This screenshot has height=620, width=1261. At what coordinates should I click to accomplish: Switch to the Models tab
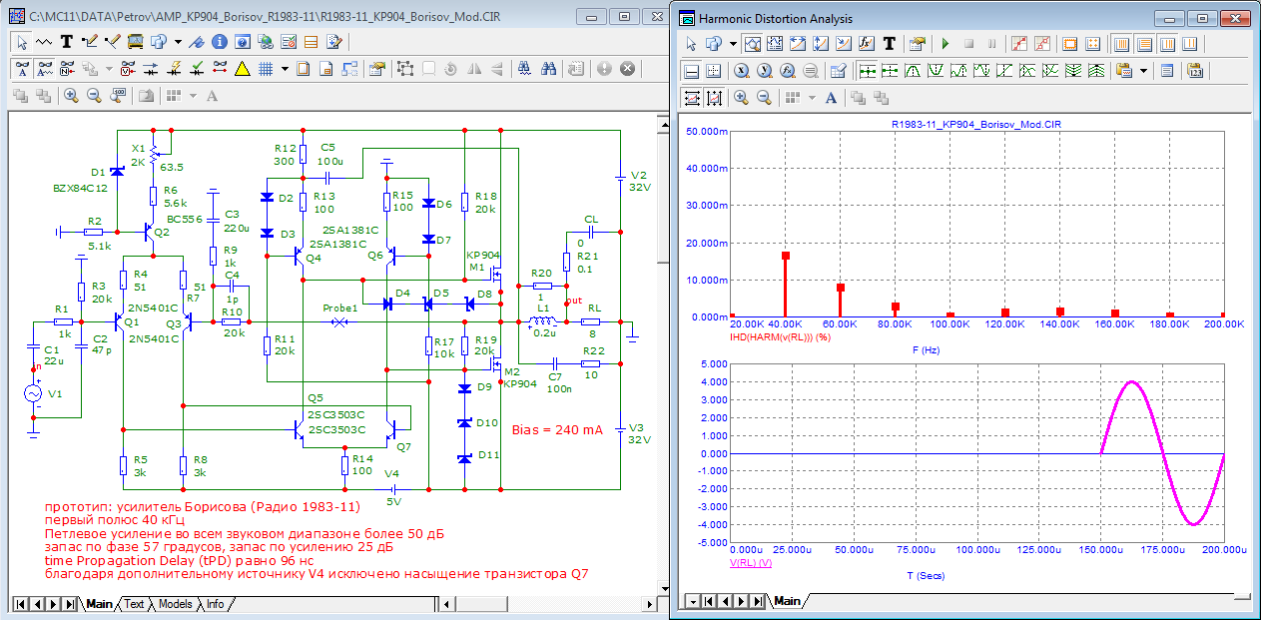pyautogui.click(x=175, y=604)
